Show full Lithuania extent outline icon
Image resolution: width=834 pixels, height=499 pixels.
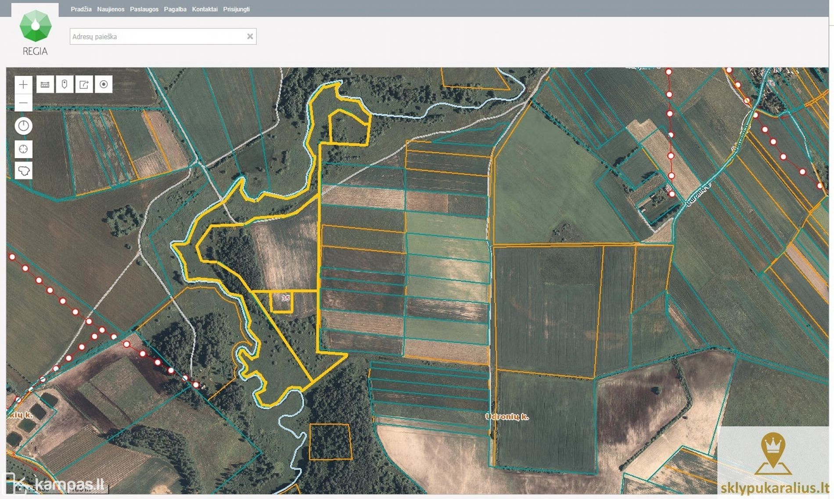pos(23,171)
